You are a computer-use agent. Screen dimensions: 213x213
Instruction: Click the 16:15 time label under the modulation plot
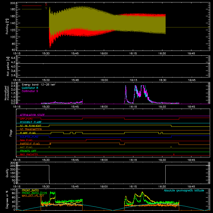click(x=133, y=107)
